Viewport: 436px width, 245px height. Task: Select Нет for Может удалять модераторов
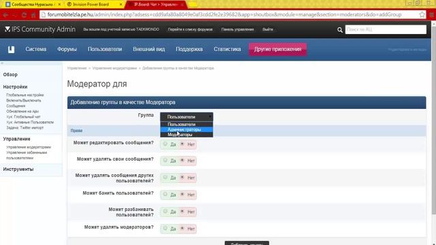(183, 228)
